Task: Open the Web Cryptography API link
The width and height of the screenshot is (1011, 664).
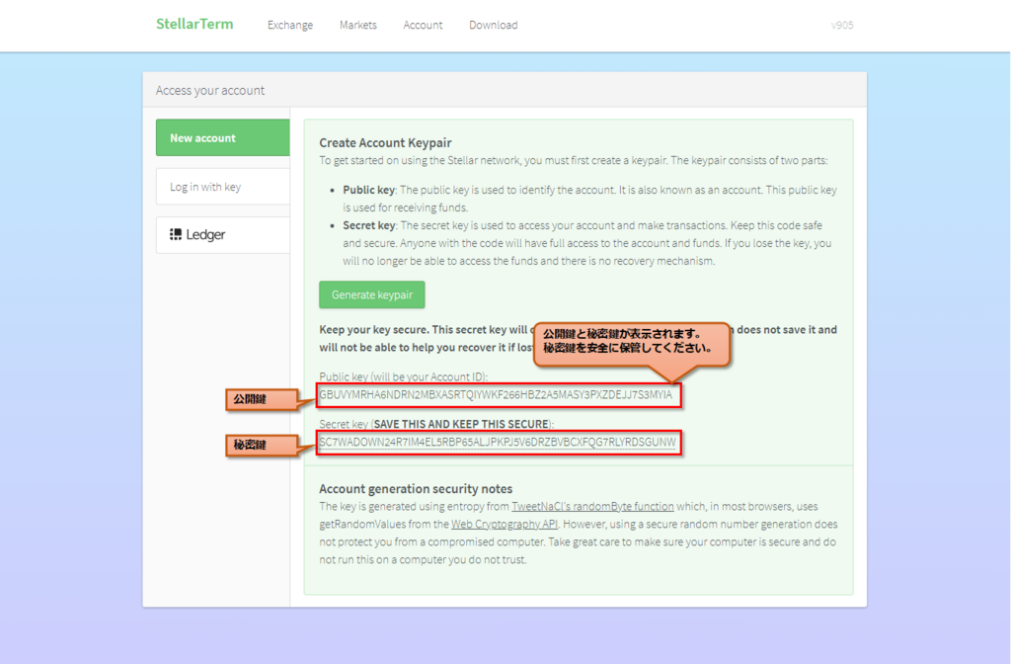Action: [x=505, y=524]
